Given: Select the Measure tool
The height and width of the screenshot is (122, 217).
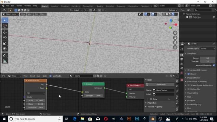Looking at the screenshot, I should point(5,61).
